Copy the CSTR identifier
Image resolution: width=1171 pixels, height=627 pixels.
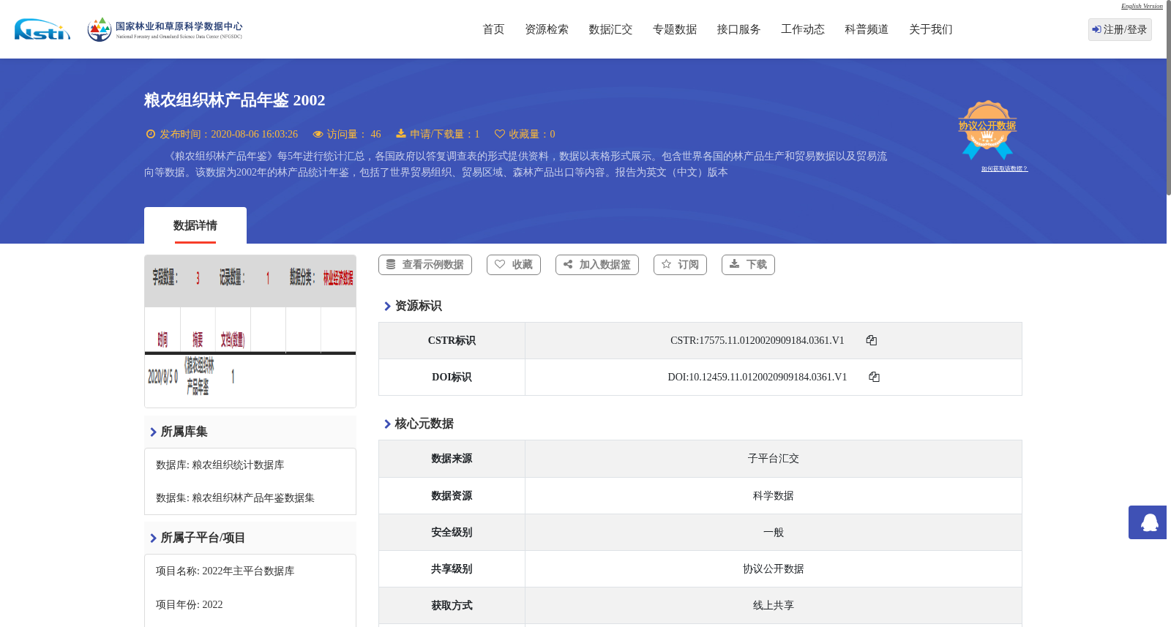[x=872, y=340]
